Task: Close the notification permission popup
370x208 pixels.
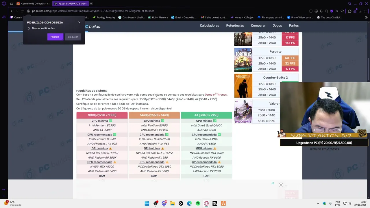Action: [x=79, y=22]
